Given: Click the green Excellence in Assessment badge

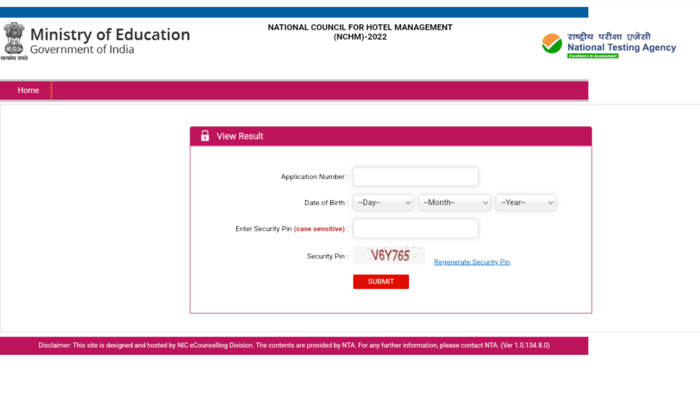Looking at the screenshot, I should (593, 56).
